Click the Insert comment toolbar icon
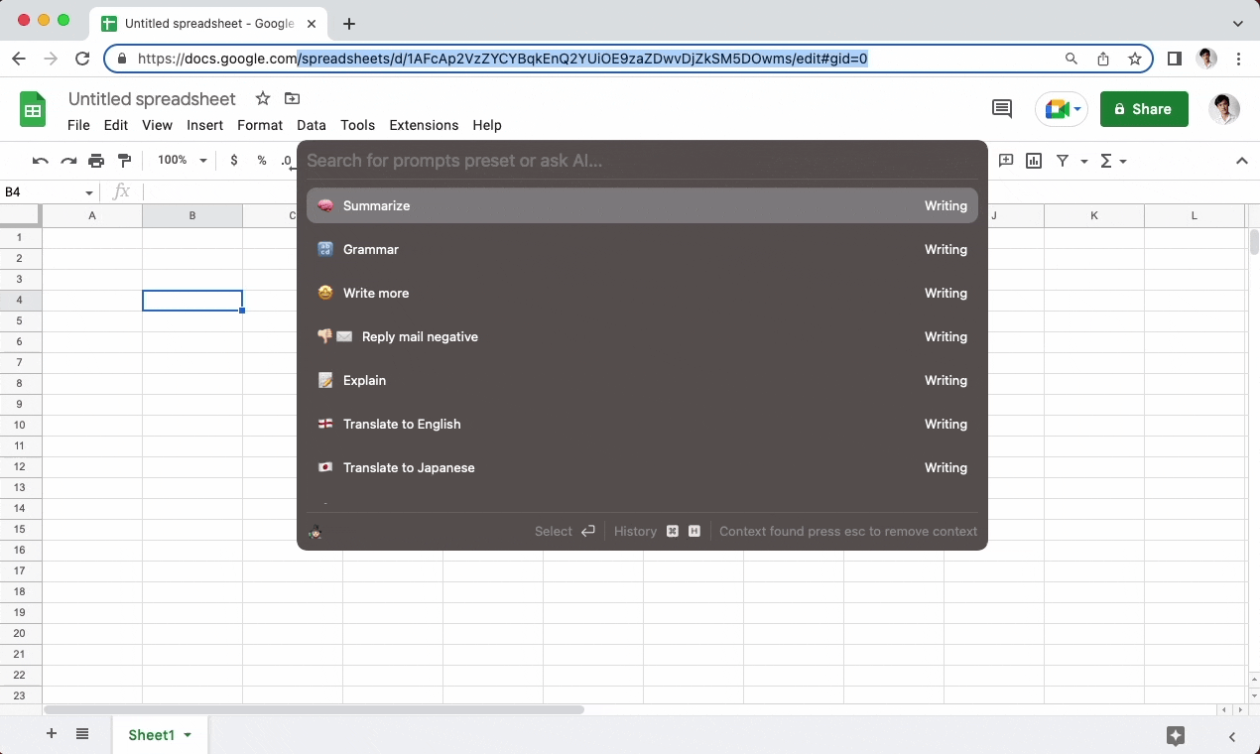Viewport: 1260px width, 754px height. coord(1006,161)
